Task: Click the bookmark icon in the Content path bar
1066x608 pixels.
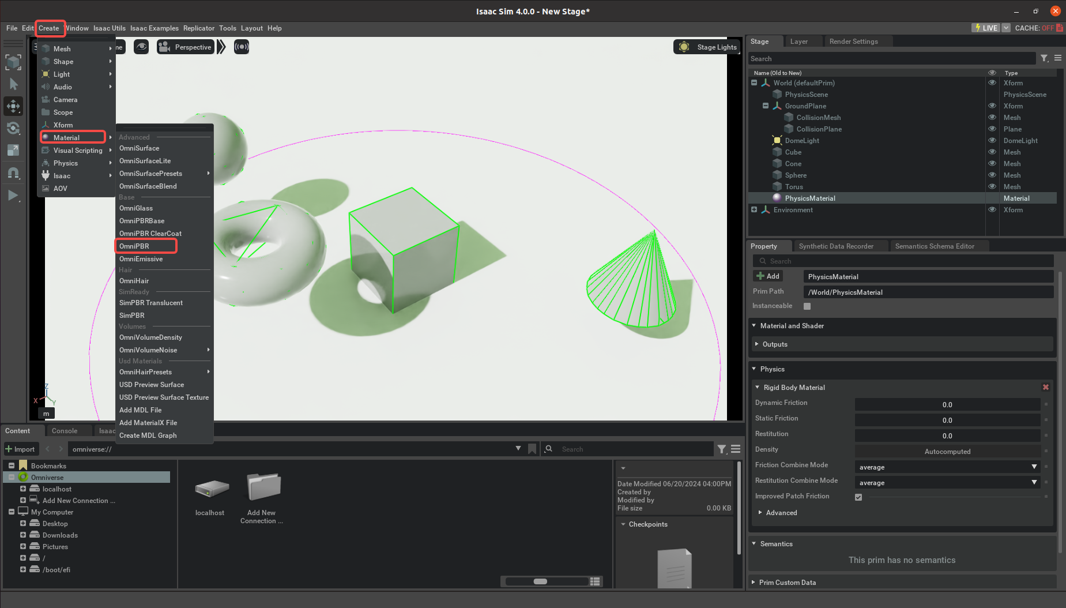Action: tap(532, 449)
